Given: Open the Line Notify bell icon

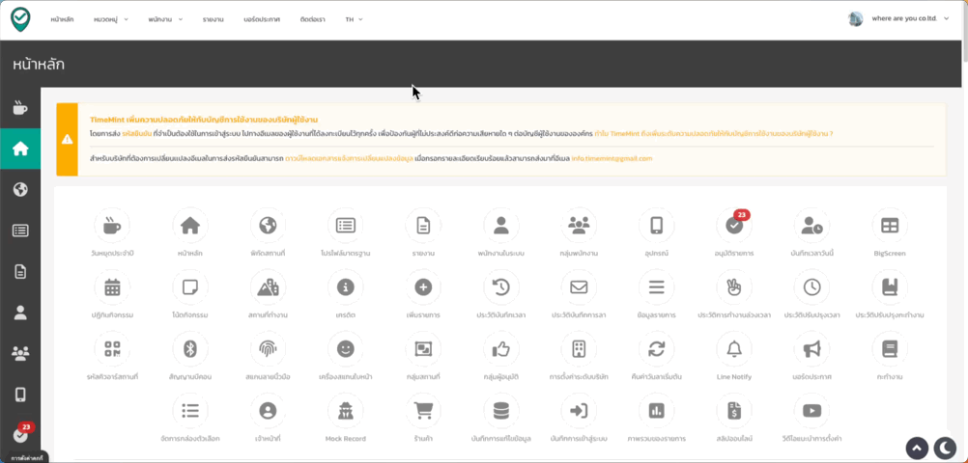Looking at the screenshot, I should pos(734,349).
